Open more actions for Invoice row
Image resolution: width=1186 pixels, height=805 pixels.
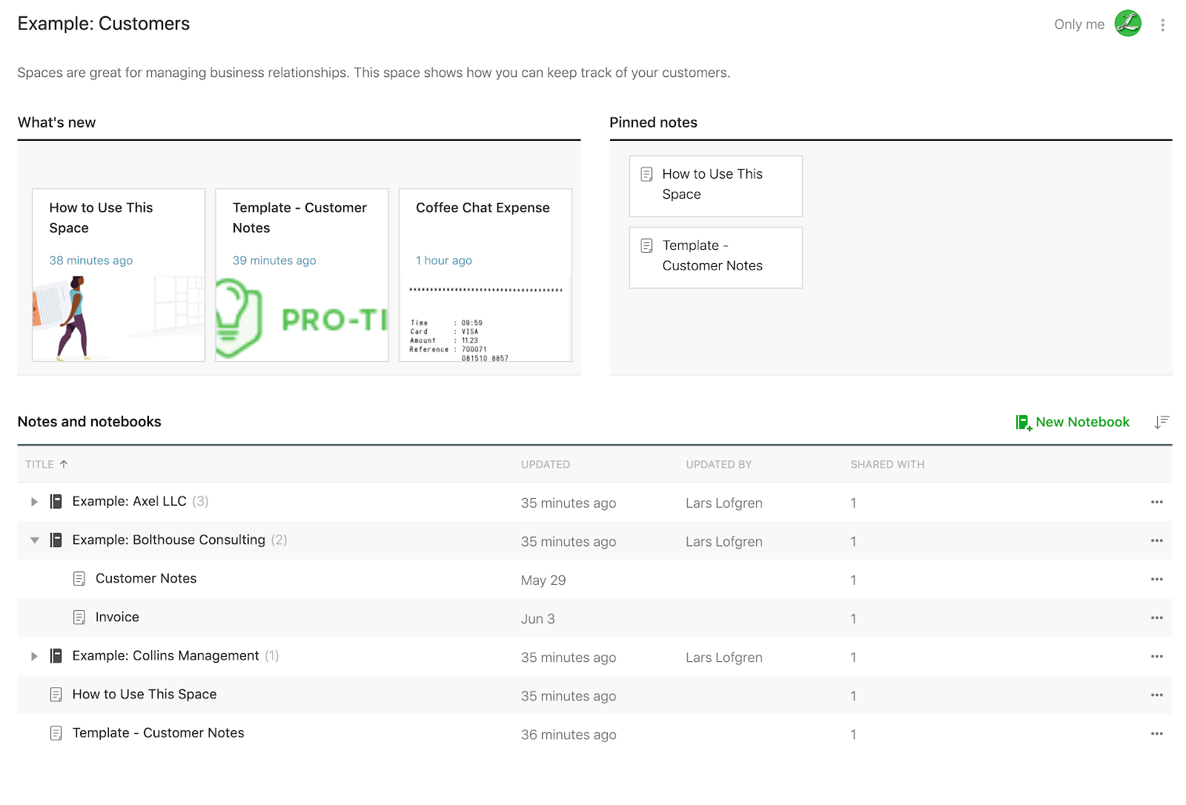pyautogui.click(x=1156, y=617)
